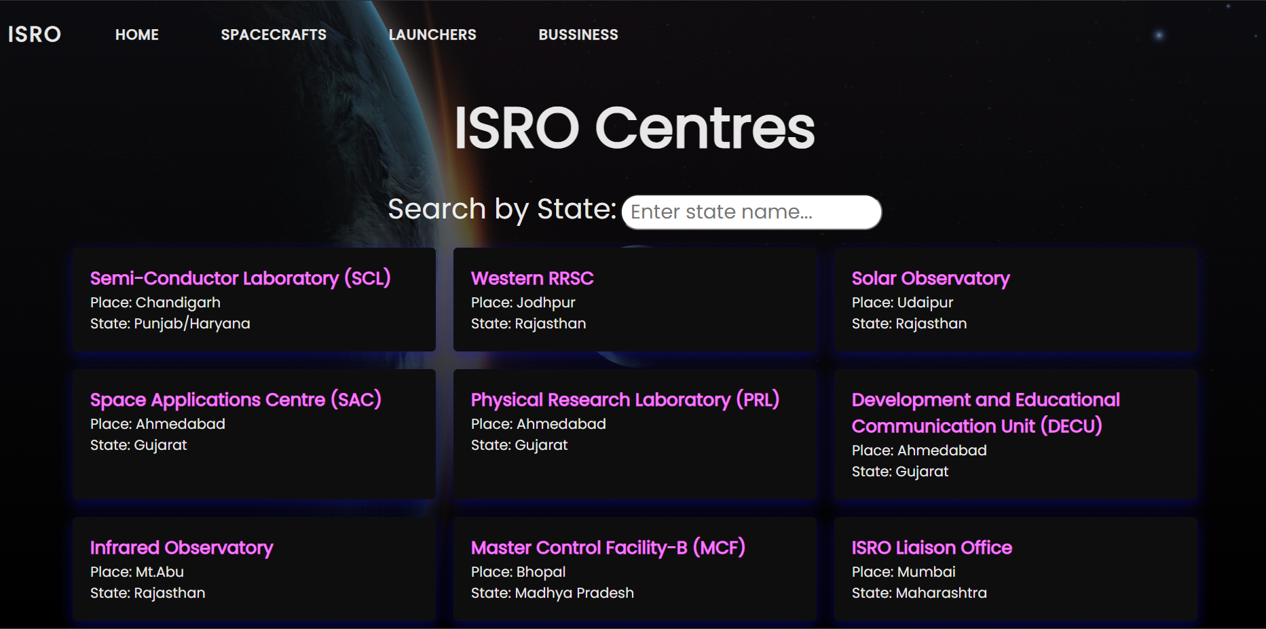Click the state name search input field
This screenshot has height=629, width=1266.
point(751,212)
